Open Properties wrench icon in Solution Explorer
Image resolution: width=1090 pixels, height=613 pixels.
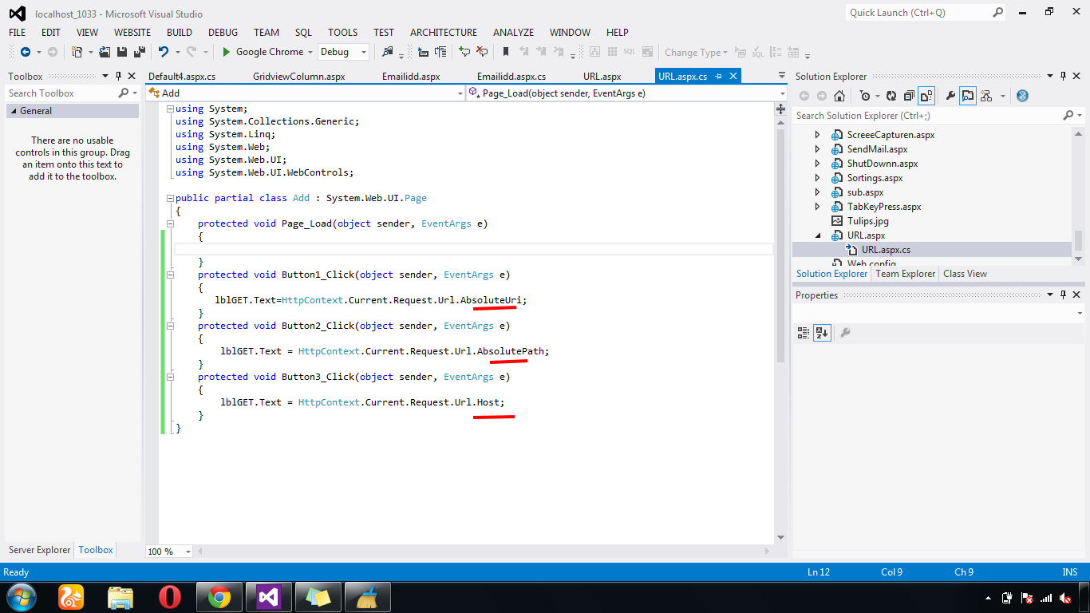[x=950, y=96]
